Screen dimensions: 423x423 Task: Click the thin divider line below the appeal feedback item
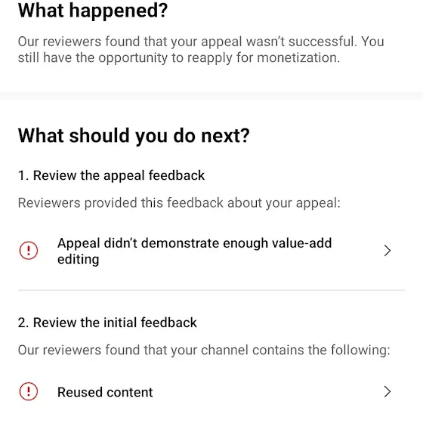pyautogui.click(x=211, y=290)
